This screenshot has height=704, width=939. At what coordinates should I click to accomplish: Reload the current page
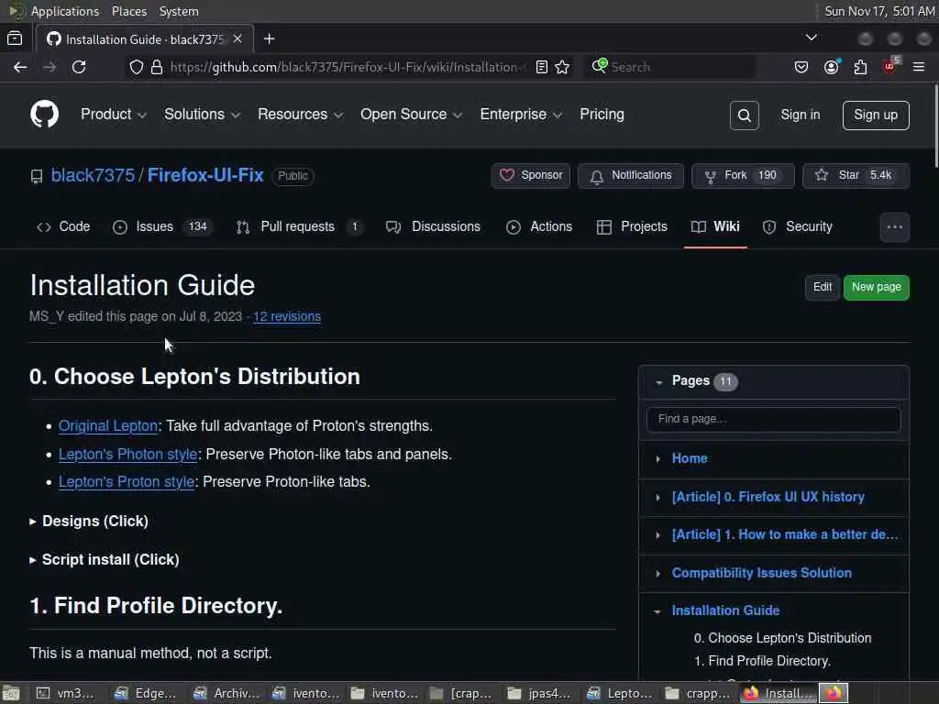pos(79,67)
